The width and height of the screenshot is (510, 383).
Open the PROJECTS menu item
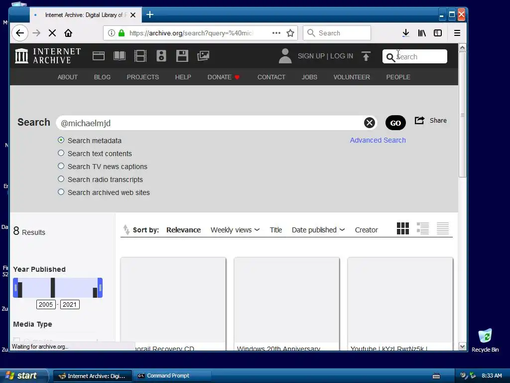143,77
